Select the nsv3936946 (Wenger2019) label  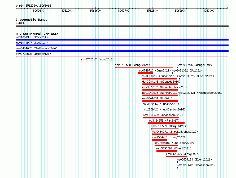click(195, 65)
